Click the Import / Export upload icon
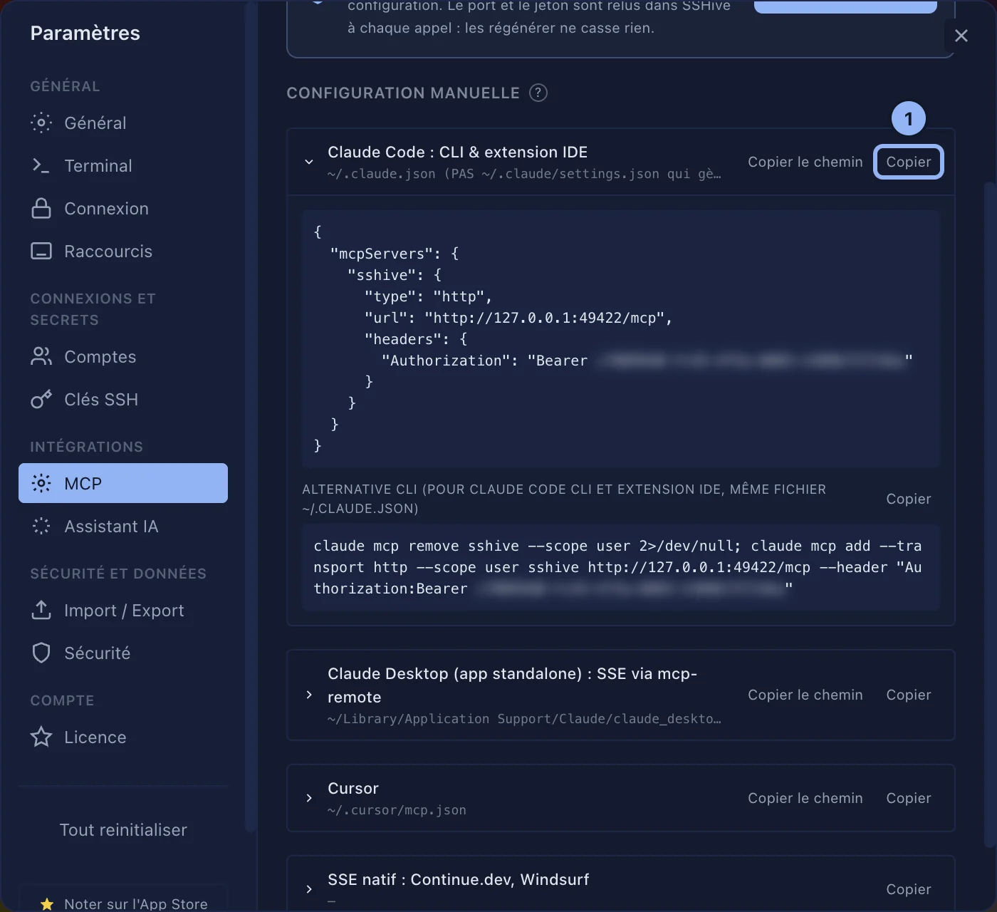Image resolution: width=997 pixels, height=912 pixels. 41,611
